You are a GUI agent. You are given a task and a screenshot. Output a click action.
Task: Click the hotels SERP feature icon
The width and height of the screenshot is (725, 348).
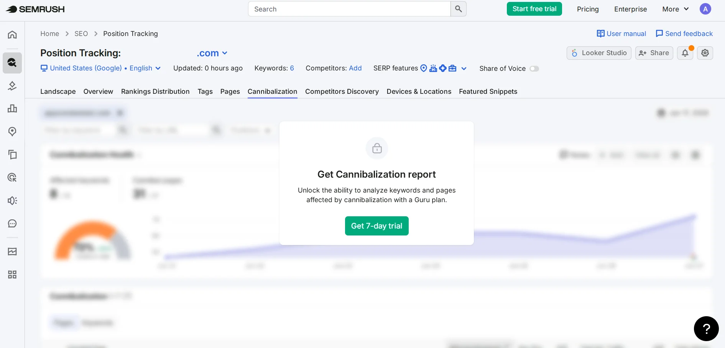pyautogui.click(x=433, y=68)
